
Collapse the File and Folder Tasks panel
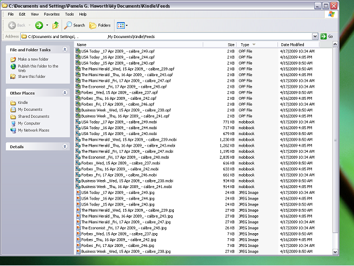[x=65, y=50]
